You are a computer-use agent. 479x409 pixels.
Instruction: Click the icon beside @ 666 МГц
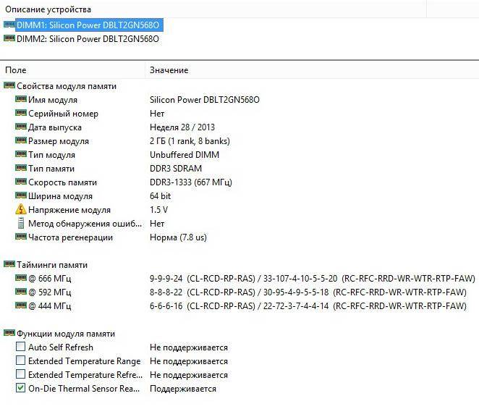pos(21,279)
